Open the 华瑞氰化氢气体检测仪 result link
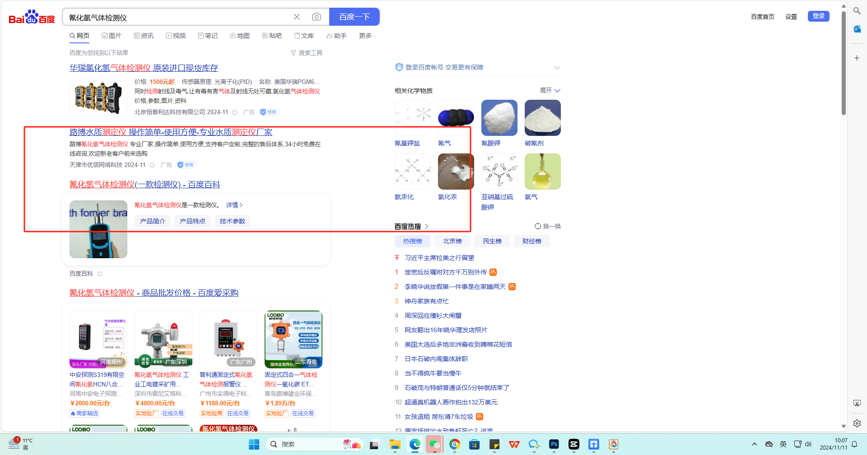Screen dimensions: 867x455 coord(144,68)
